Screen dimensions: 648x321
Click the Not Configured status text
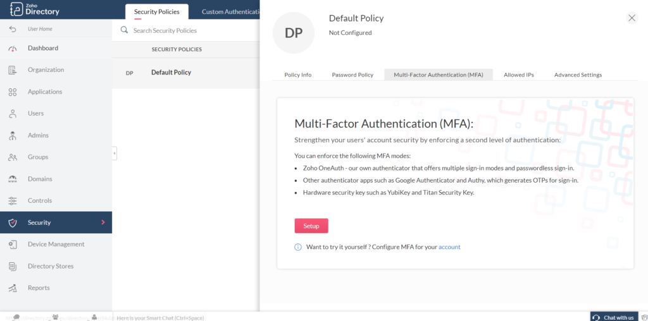(350, 33)
